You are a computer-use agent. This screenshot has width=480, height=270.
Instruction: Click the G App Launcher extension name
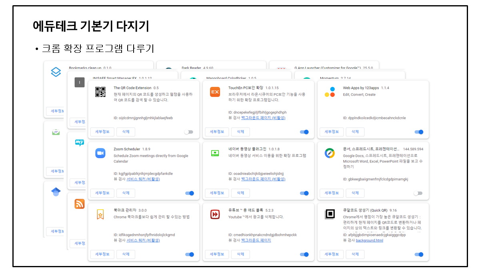(x=328, y=68)
